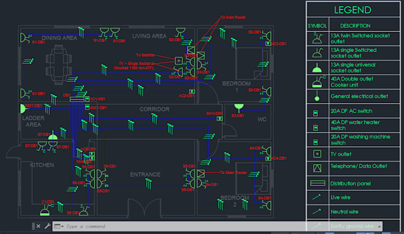Select Neutral wire legend symbol
This screenshot has height=234, width=404.
(x=317, y=211)
